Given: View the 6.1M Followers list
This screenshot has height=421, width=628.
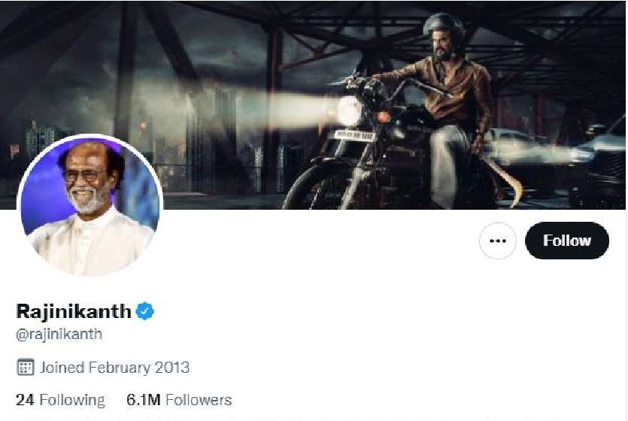Looking at the screenshot, I should coord(179,400).
